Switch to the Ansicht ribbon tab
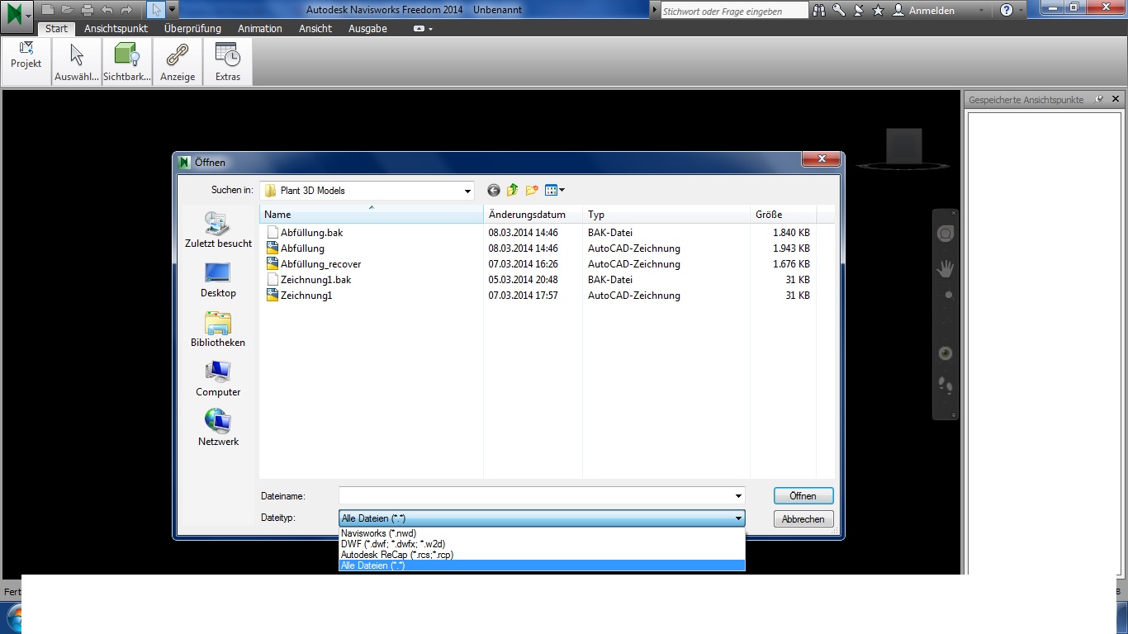The width and height of the screenshot is (1128, 634). click(x=315, y=28)
